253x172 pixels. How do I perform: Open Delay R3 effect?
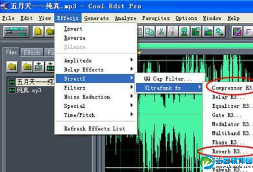coord(228,97)
